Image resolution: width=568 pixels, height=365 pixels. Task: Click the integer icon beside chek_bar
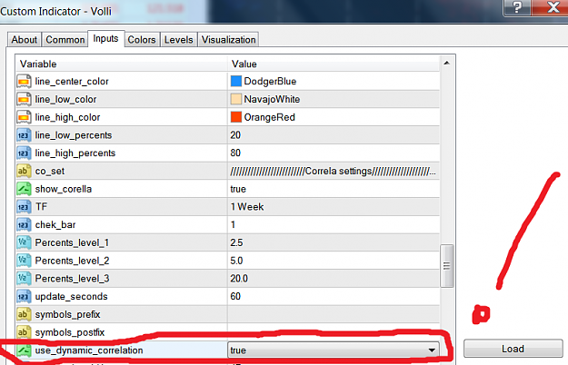coord(24,224)
